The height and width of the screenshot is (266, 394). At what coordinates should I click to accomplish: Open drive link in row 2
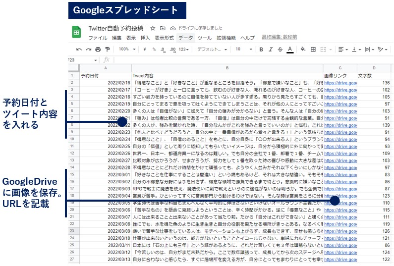(x=340, y=83)
